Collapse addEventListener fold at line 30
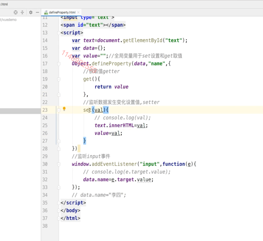 point(59,164)
